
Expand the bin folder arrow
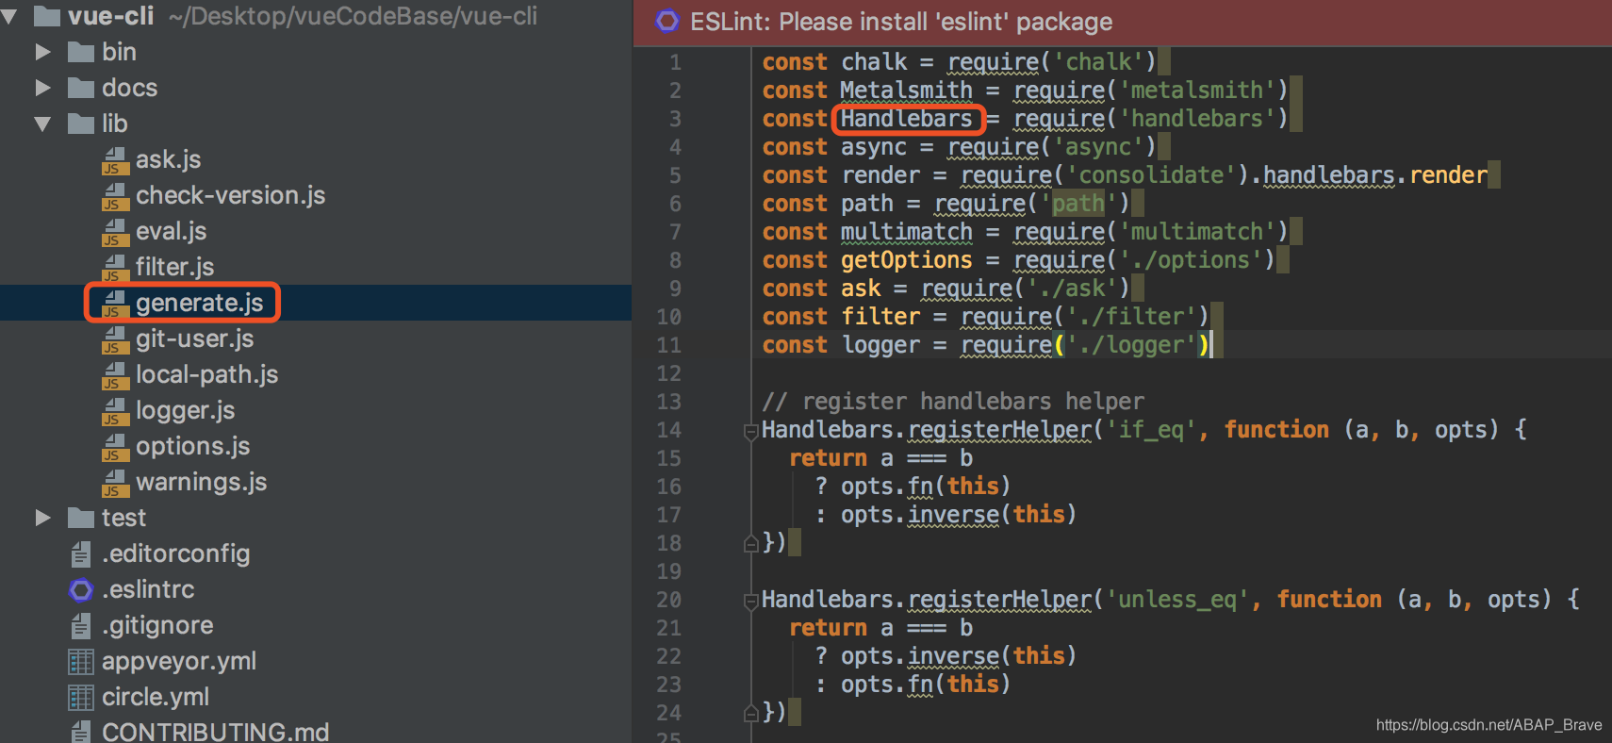(42, 52)
